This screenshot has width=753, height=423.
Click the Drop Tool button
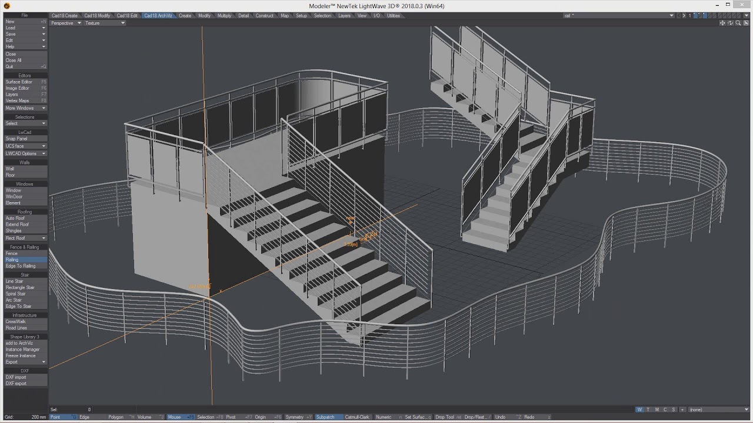tap(448, 417)
